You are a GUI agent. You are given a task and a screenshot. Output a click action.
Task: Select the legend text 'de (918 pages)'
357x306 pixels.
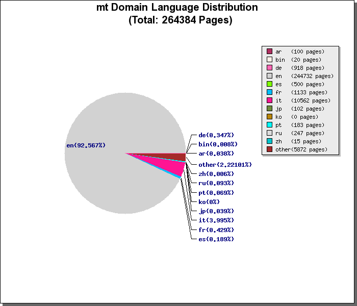300,68
